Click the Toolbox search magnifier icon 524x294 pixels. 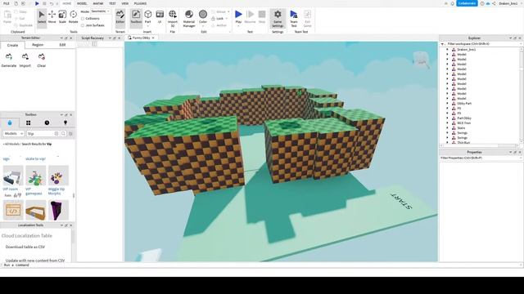coord(63,134)
